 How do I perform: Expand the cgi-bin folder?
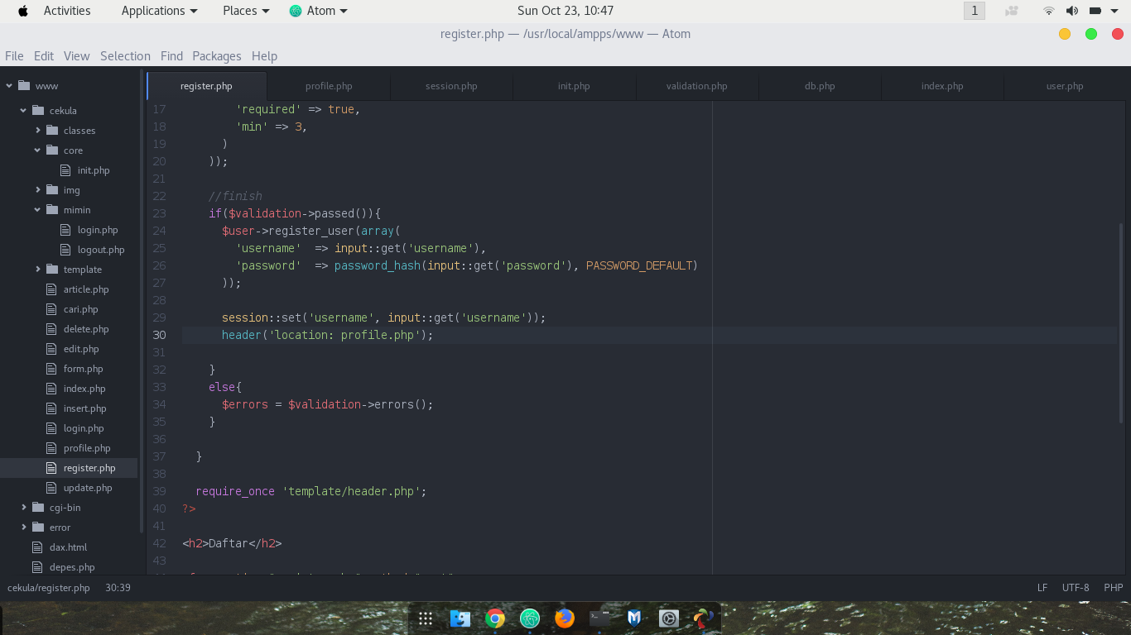[24, 507]
